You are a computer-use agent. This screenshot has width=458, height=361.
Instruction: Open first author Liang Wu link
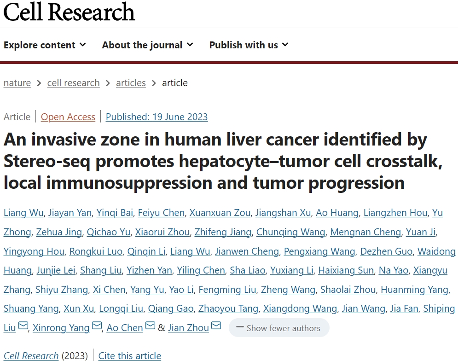23,213
